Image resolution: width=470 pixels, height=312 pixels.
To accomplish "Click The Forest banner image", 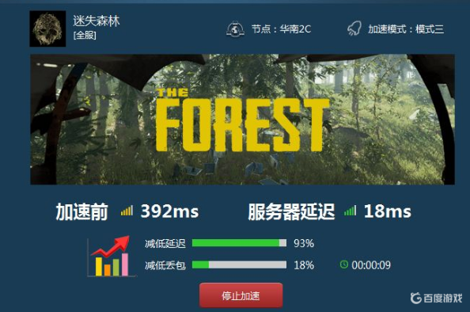I will [x=242, y=120].
